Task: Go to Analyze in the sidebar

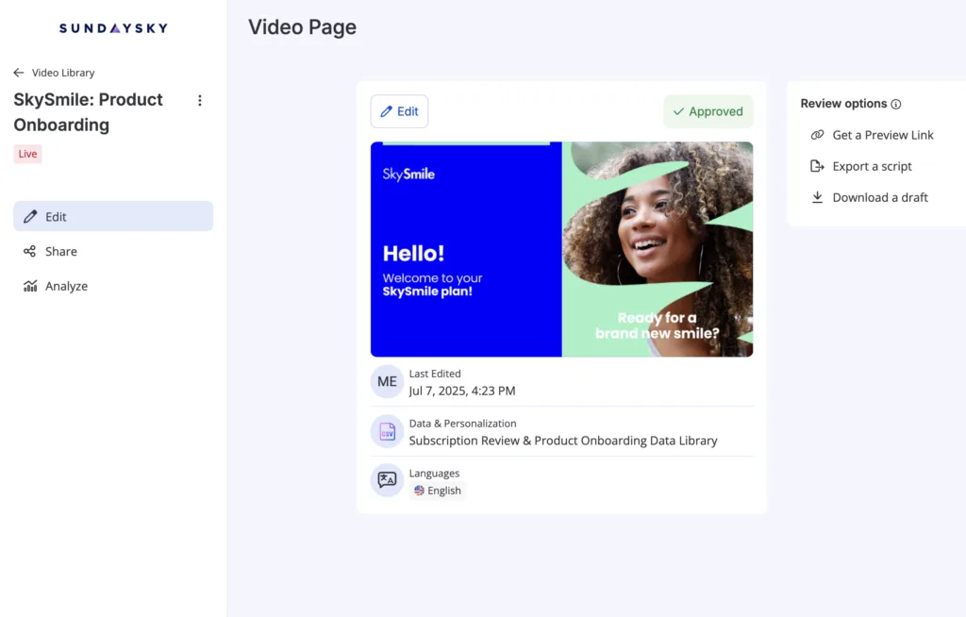Action: click(x=66, y=286)
